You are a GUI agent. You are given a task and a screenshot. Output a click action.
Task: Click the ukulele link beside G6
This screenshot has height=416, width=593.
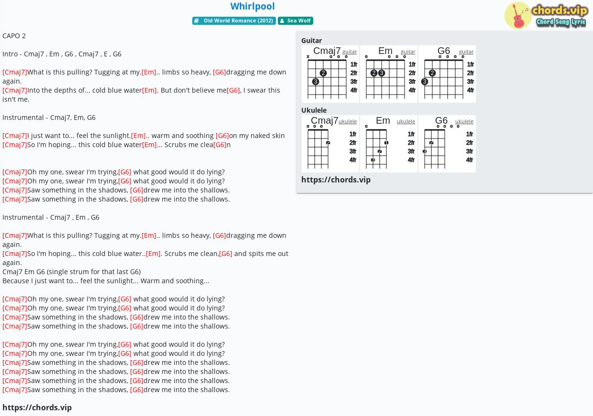pos(464,121)
